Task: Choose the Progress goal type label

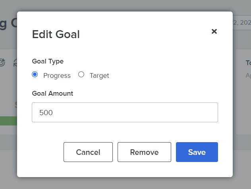Action: pos(57,75)
